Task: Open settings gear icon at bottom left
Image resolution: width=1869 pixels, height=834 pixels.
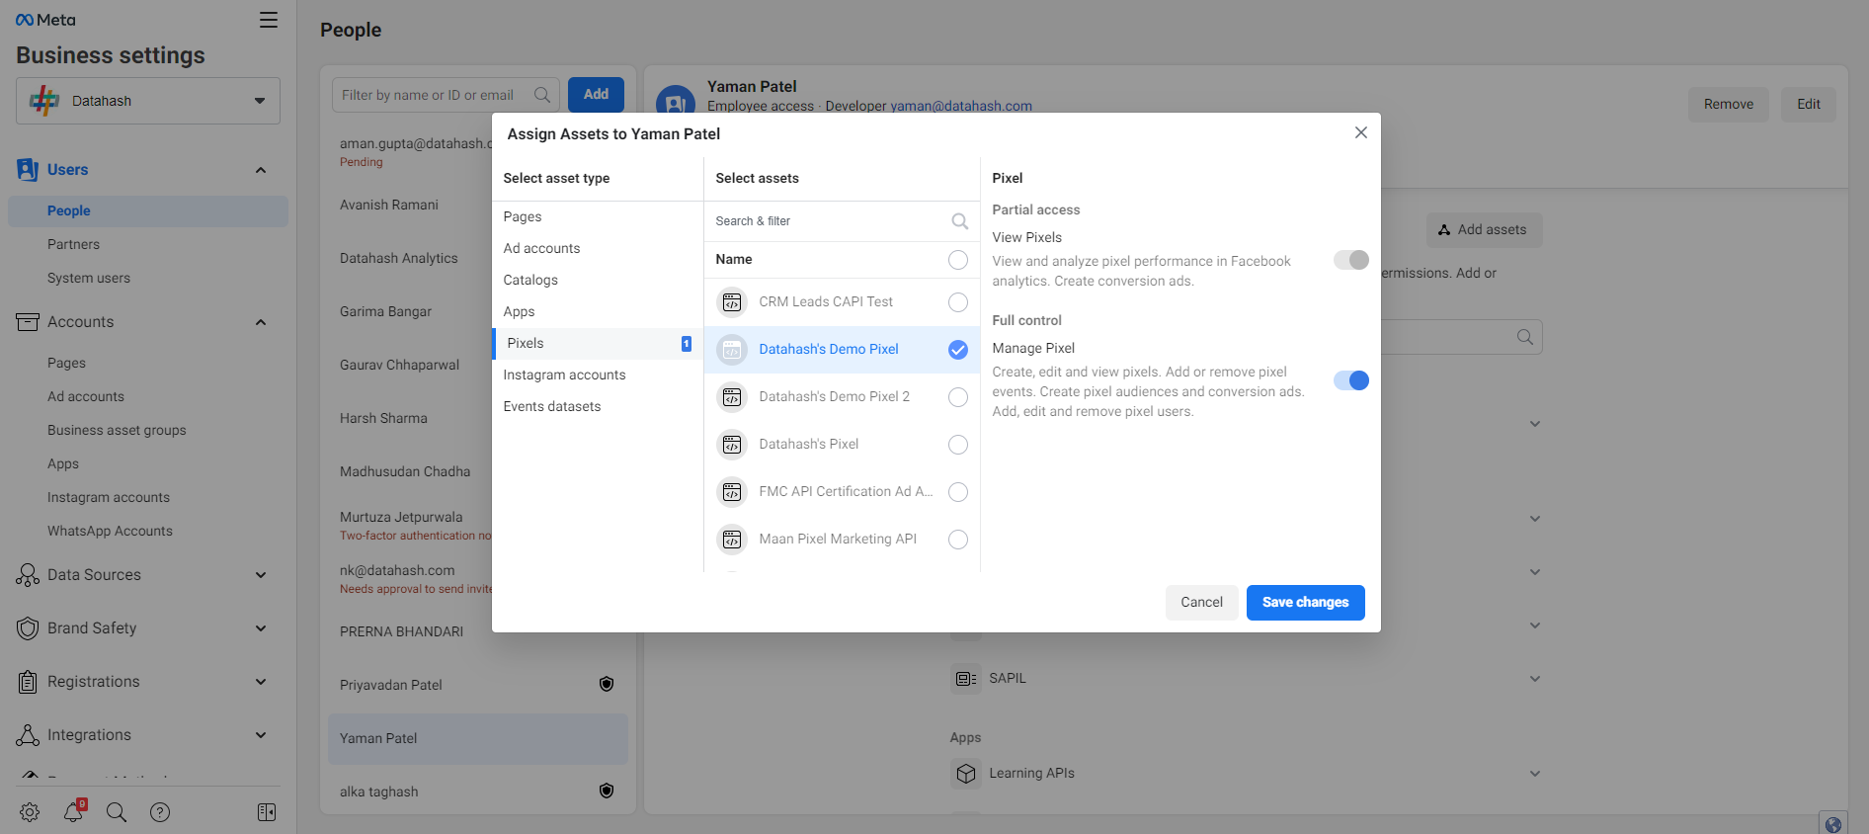Action: click(x=30, y=812)
